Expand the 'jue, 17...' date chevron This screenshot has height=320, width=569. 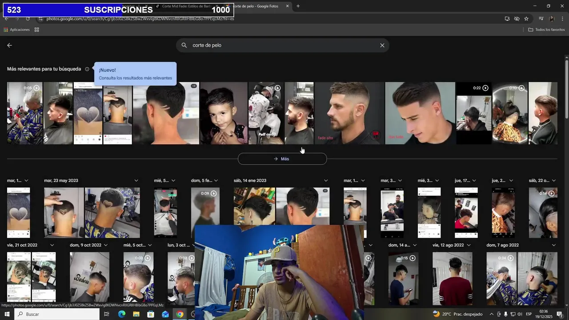[x=474, y=180]
